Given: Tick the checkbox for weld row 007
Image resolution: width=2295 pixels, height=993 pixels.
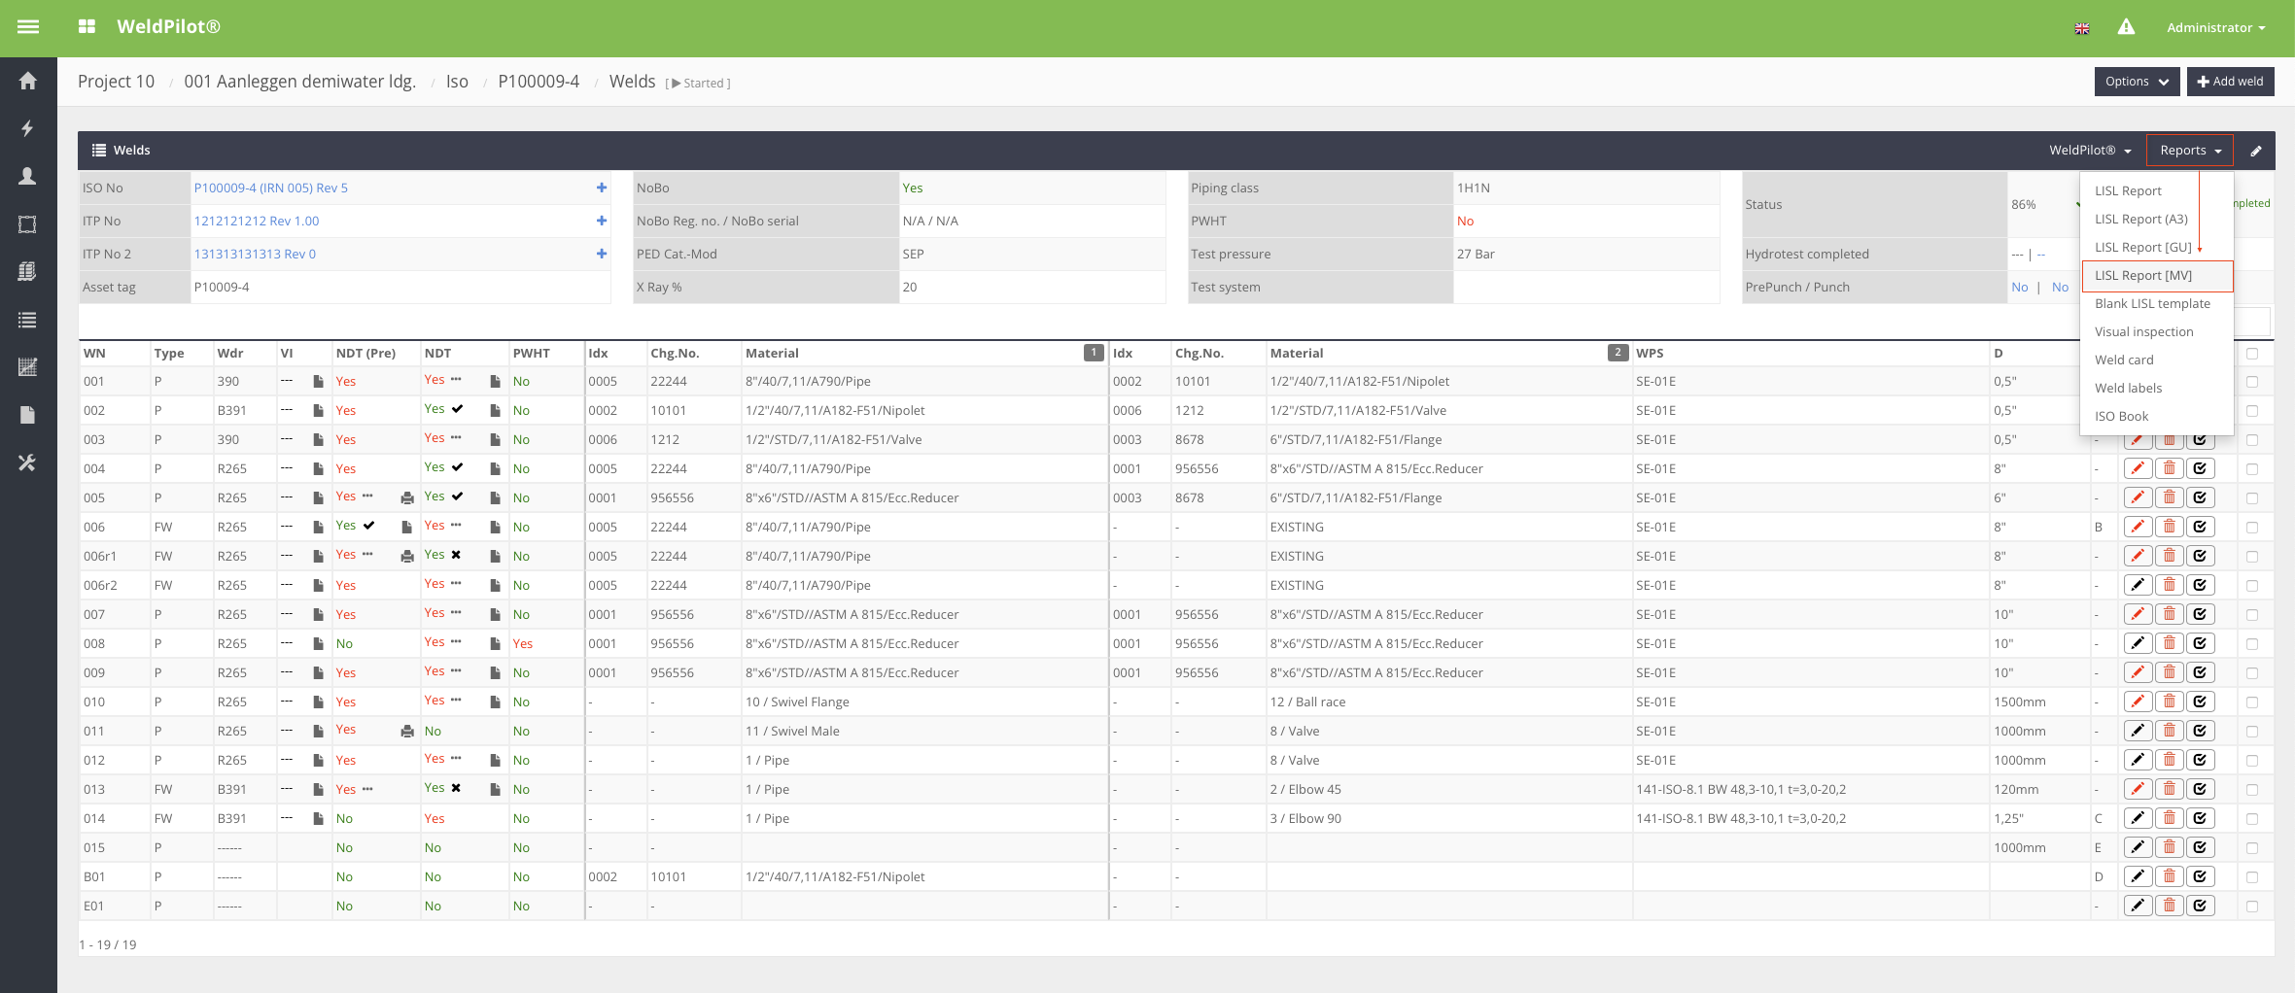Looking at the screenshot, I should tap(2251, 614).
